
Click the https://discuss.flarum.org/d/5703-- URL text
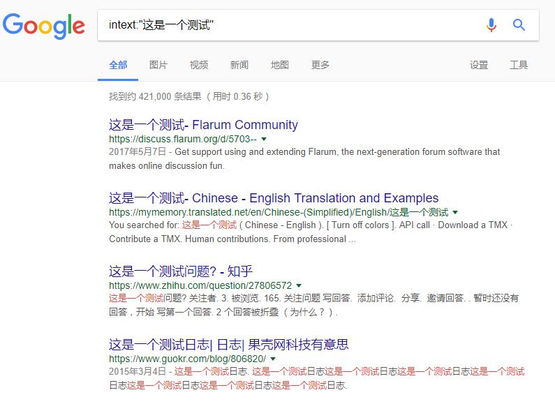pos(183,139)
